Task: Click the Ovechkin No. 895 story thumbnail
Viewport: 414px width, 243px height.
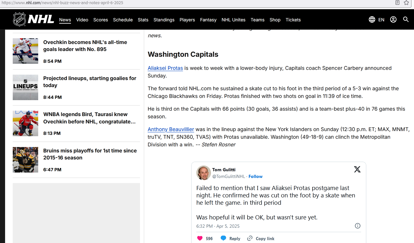Action: 25,51
